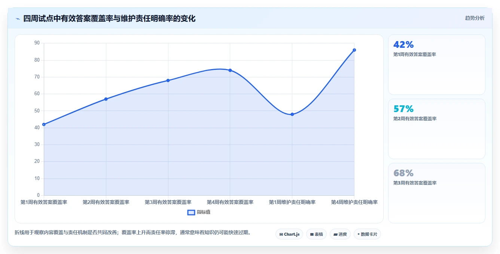Click x-axis label 第3周有效答案覆盖率

(168, 202)
